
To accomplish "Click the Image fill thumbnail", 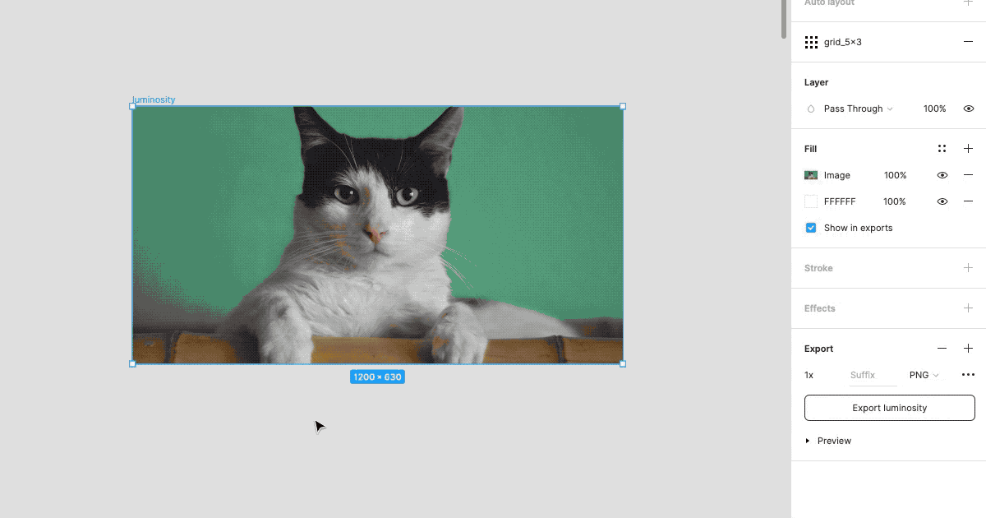I will coord(811,175).
